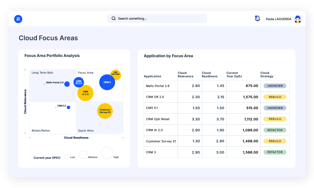Click the 675.00 OpEx value
Viewport: 314px width, 188px height.
click(x=252, y=86)
